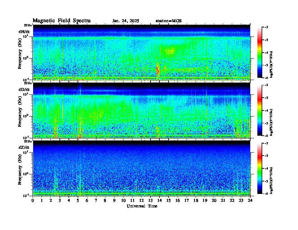Click hour tick label "18" on time axis

(x=196, y=200)
